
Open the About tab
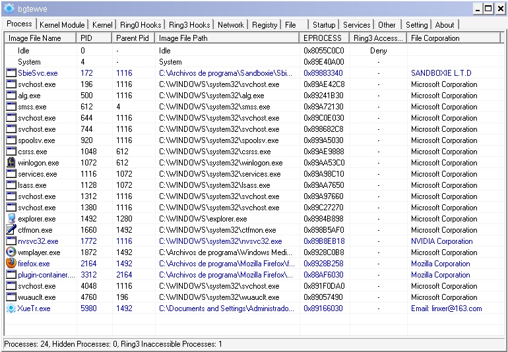445,25
